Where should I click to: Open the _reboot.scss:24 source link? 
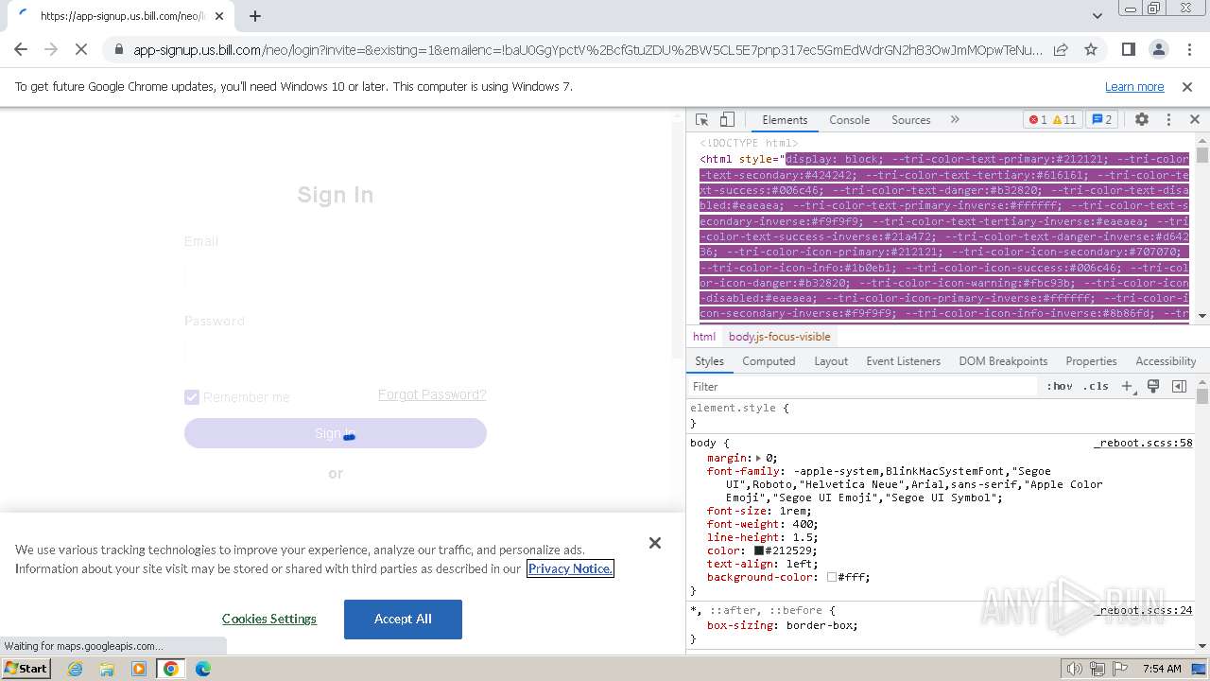[x=1143, y=610]
